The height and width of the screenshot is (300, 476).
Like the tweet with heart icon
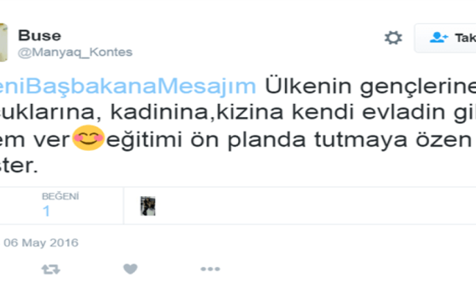130,269
